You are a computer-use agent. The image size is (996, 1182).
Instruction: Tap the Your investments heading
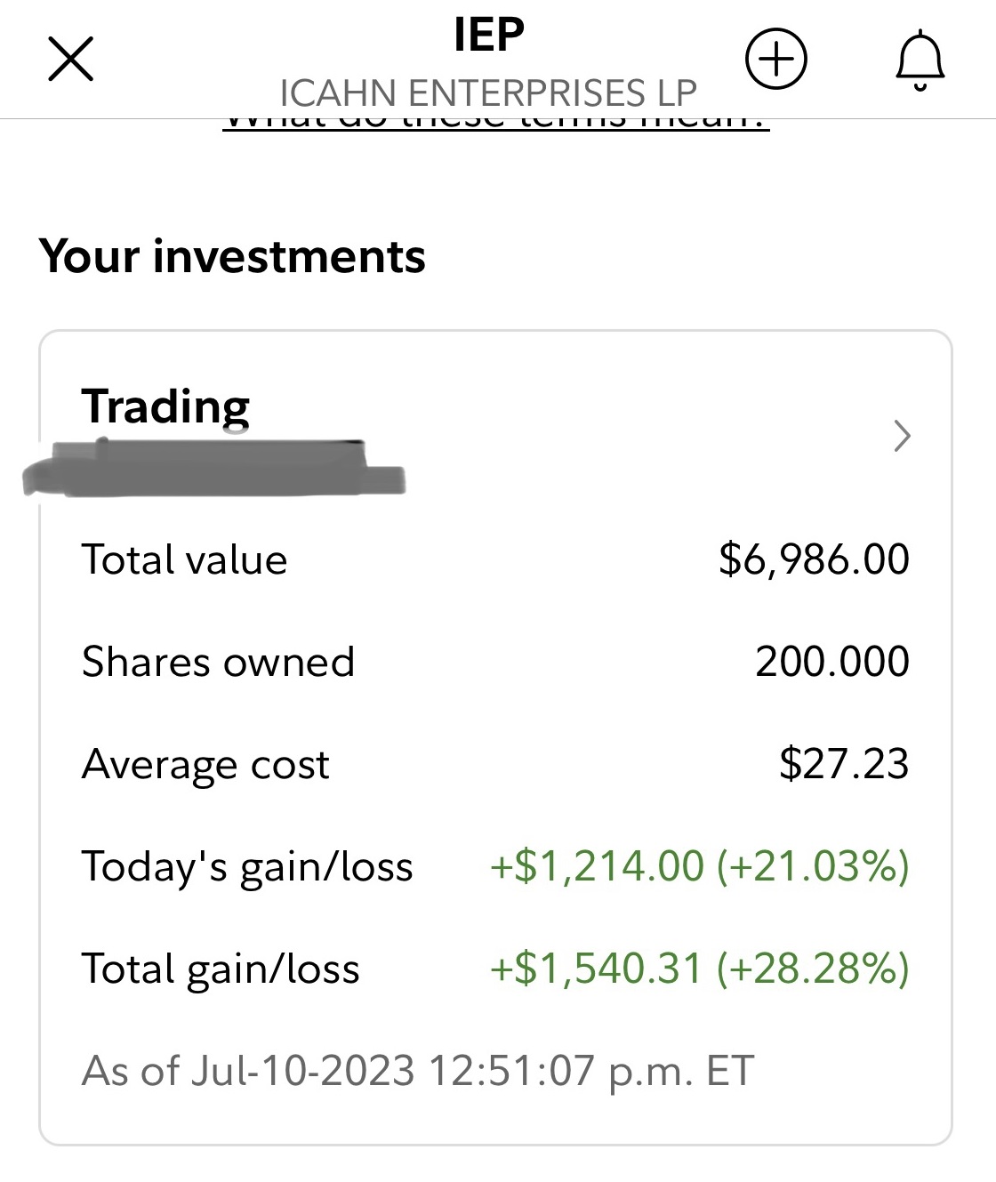(232, 256)
